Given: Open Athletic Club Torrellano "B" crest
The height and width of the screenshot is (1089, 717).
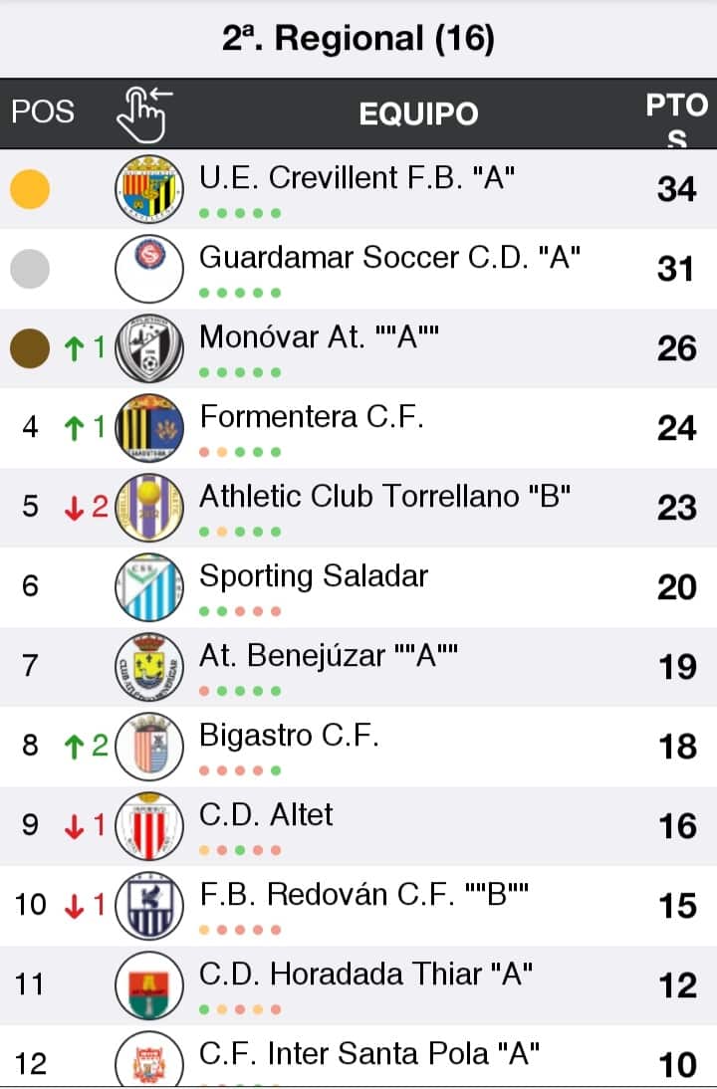Looking at the screenshot, I should click(x=149, y=508).
